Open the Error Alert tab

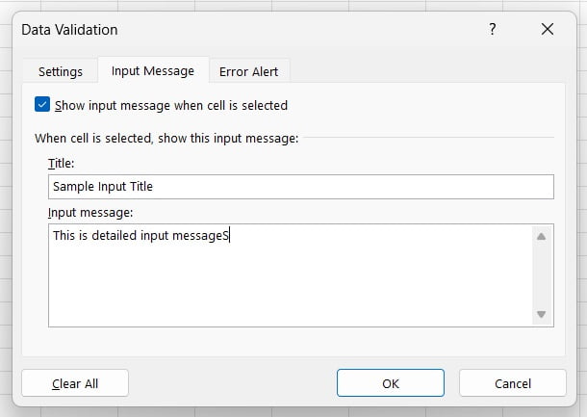click(x=248, y=71)
